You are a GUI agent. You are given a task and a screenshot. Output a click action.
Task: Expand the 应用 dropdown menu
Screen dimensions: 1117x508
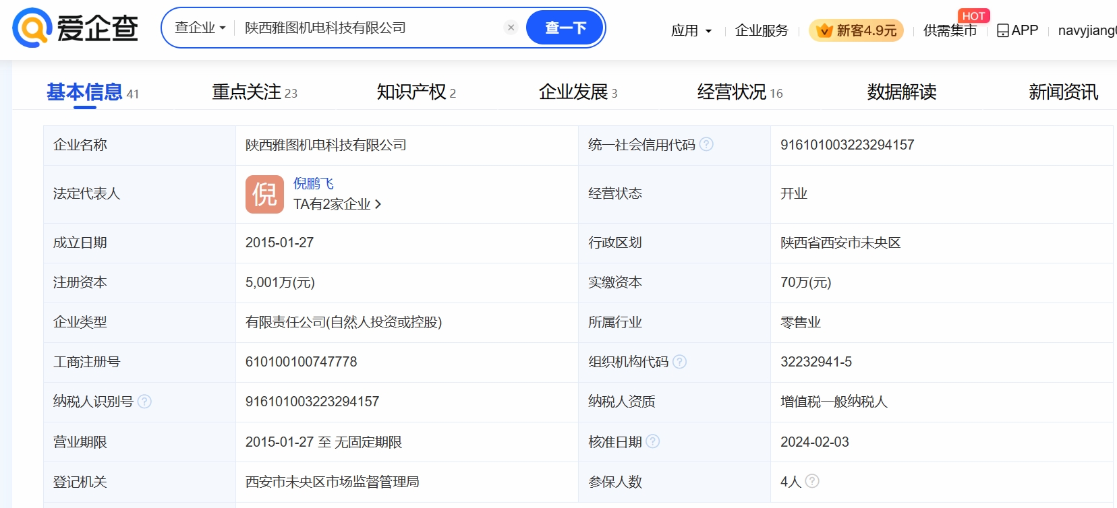[691, 30]
